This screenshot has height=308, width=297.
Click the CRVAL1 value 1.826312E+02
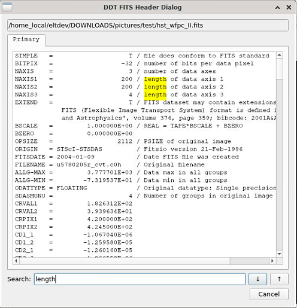click(x=110, y=203)
